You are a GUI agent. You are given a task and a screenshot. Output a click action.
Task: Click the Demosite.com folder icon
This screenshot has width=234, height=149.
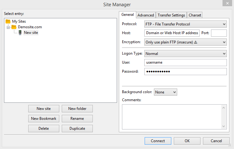coord(14,27)
